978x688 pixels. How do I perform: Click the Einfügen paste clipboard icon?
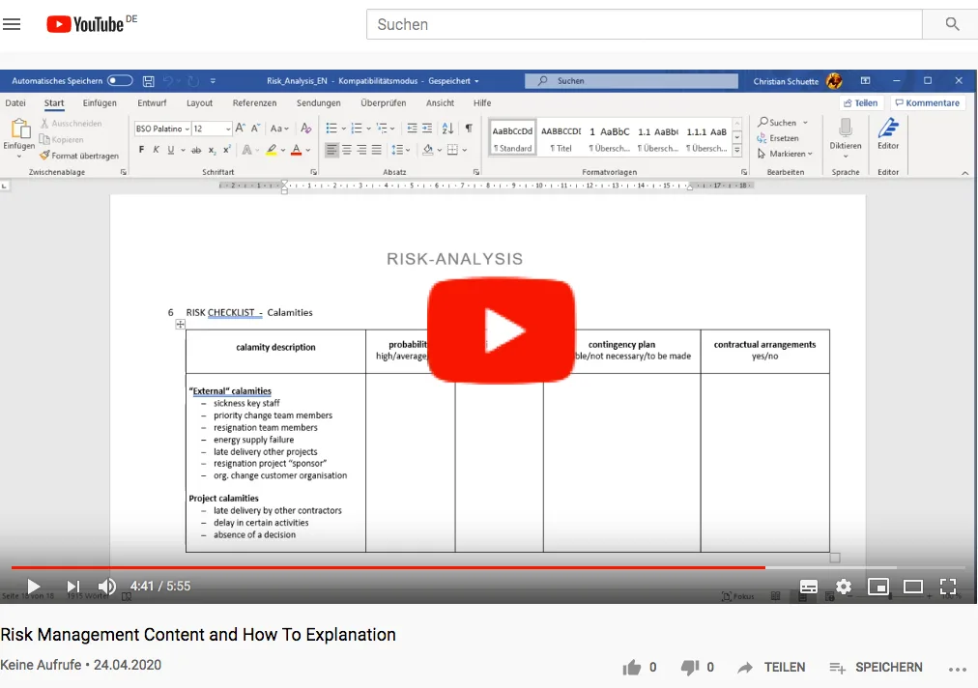coord(20,129)
